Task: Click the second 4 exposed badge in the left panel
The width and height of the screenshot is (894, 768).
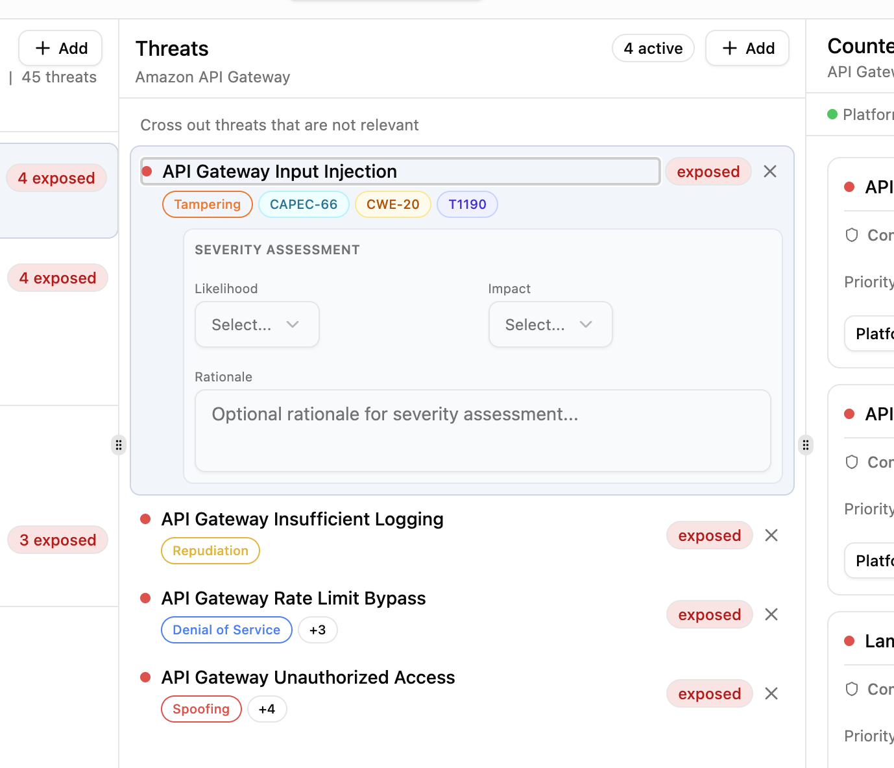Action: pyautogui.click(x=58, y=278)
